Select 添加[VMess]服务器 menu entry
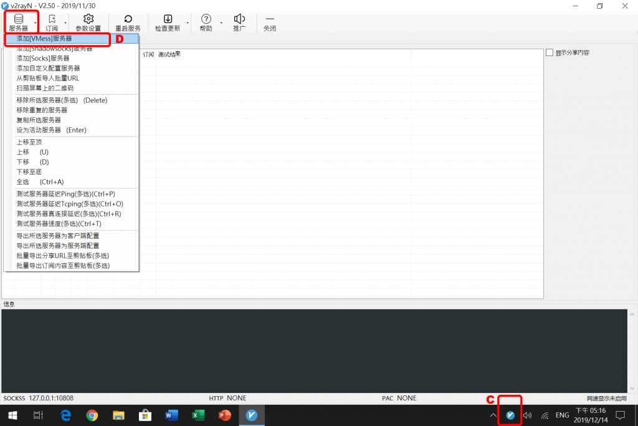638x426 pixels. click(x=71, y=39)
